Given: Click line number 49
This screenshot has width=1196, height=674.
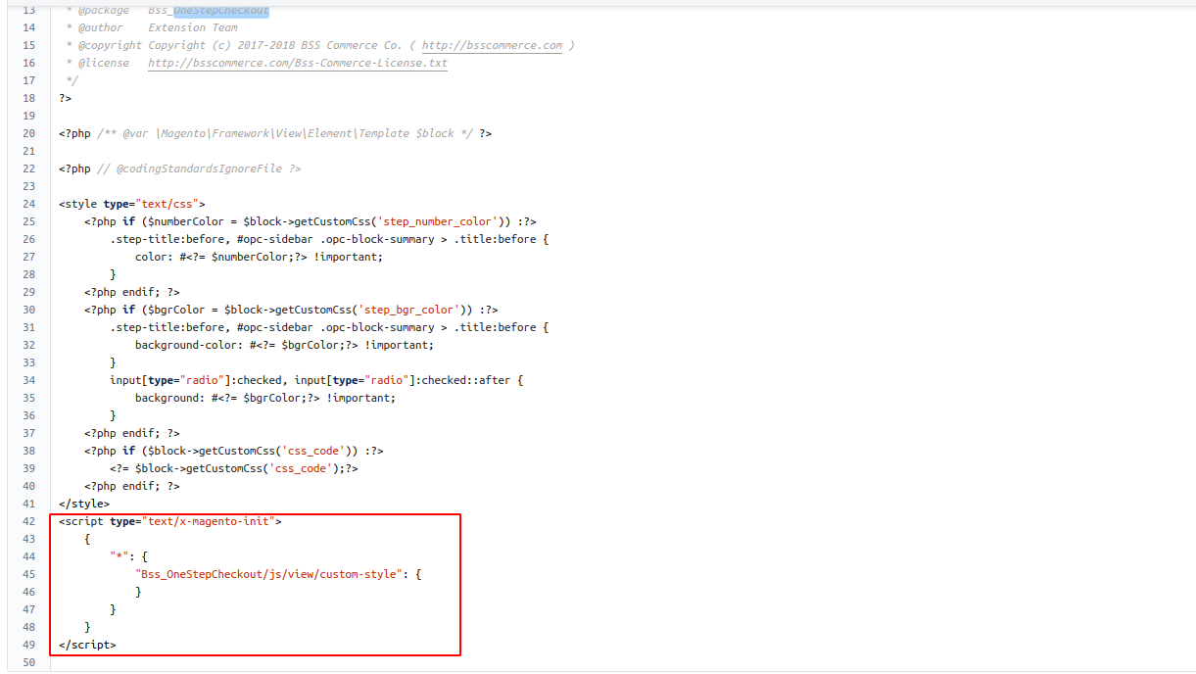Looking at the screenshot, I should point(27,645).
